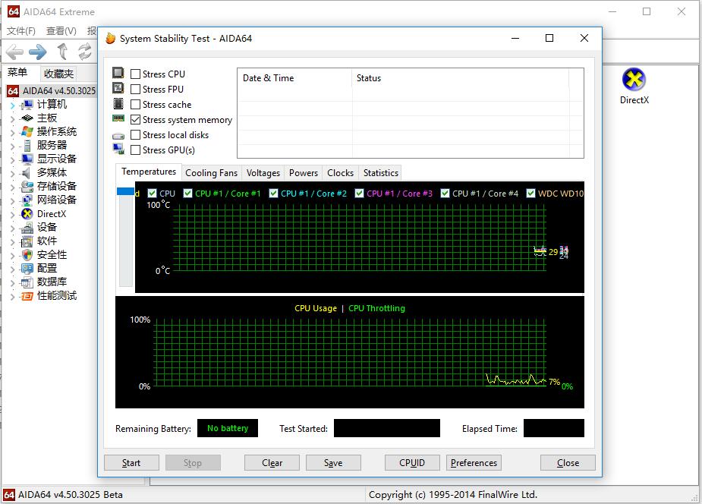Switch to the Clocks tab
This screenshot has height=504, width=702.
tap(340, 173)
